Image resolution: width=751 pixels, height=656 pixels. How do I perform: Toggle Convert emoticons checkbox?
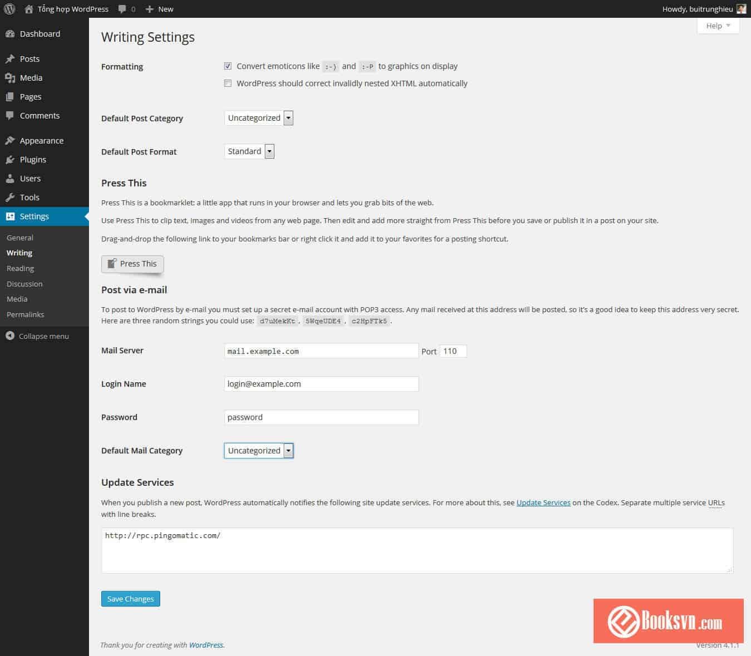point(228,66)
